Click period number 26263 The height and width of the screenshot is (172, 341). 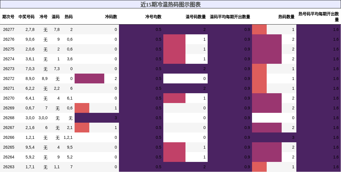point(9,167)
